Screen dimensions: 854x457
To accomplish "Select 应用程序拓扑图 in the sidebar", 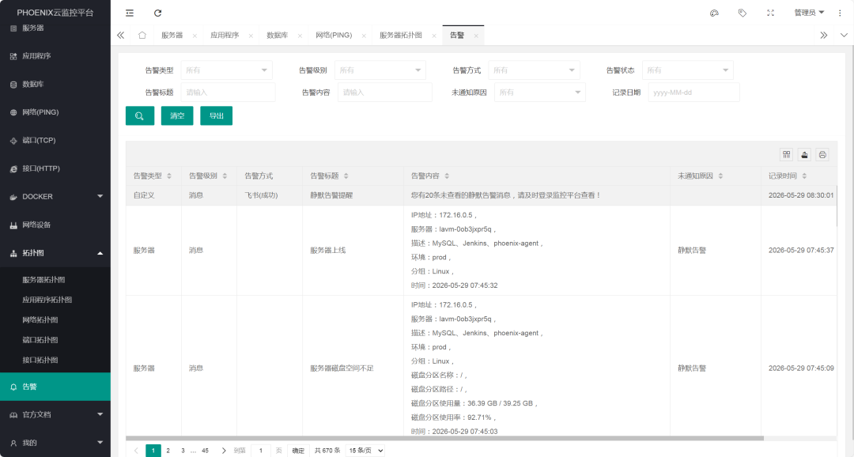I will [47, 300].
